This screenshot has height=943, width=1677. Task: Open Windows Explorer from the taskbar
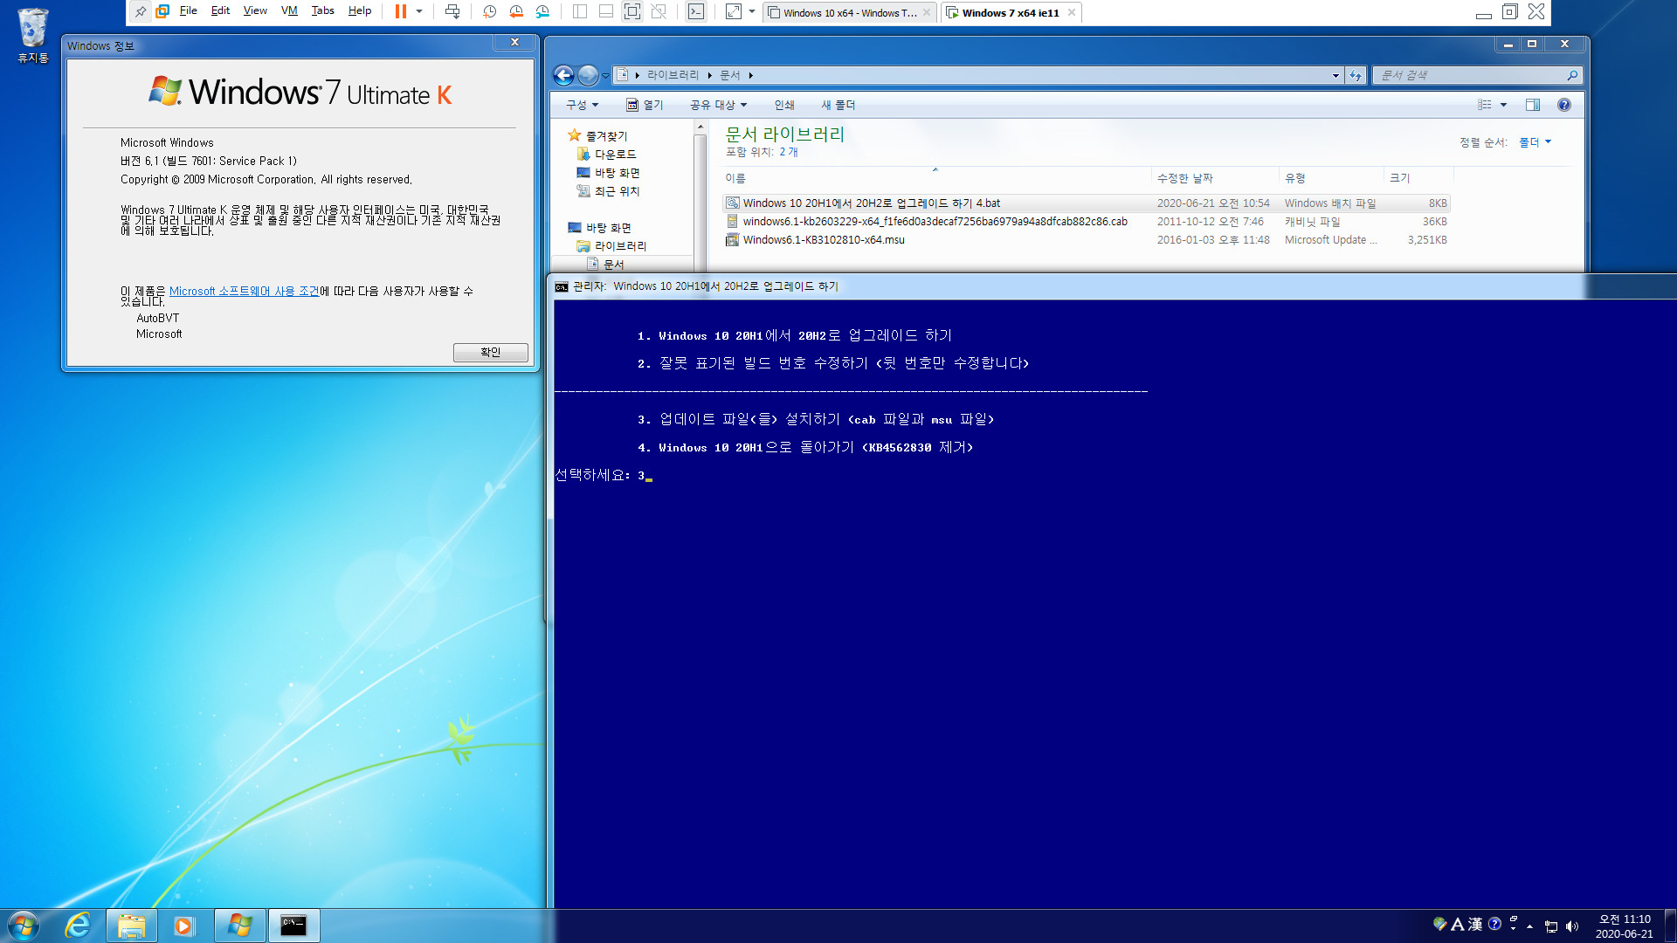coord(131,926)
